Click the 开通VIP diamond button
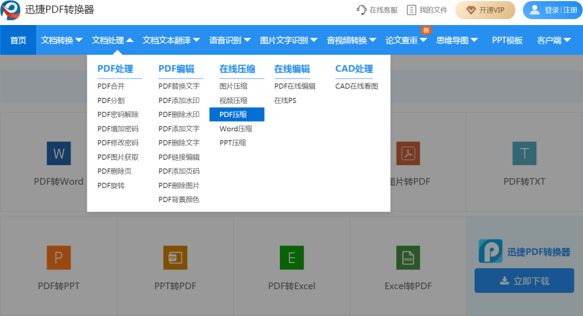Viewport: 583px width, 316px height. [x=485, y=10]
